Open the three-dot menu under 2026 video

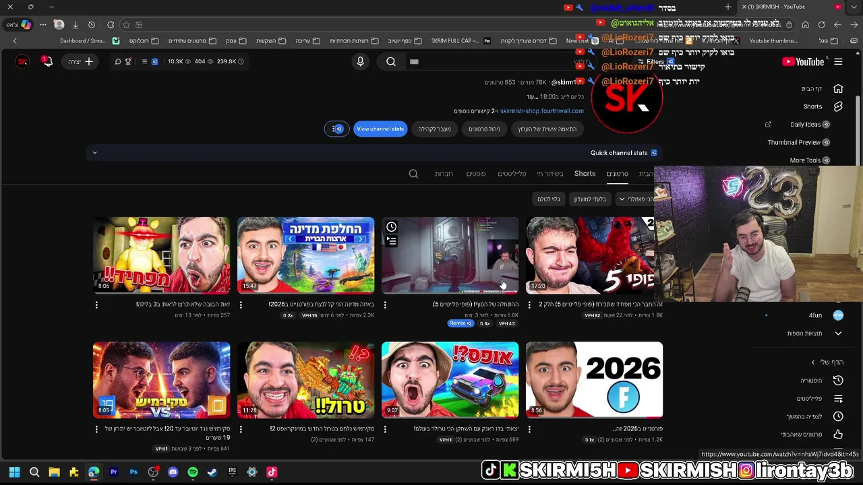click(x=529, y=428)
